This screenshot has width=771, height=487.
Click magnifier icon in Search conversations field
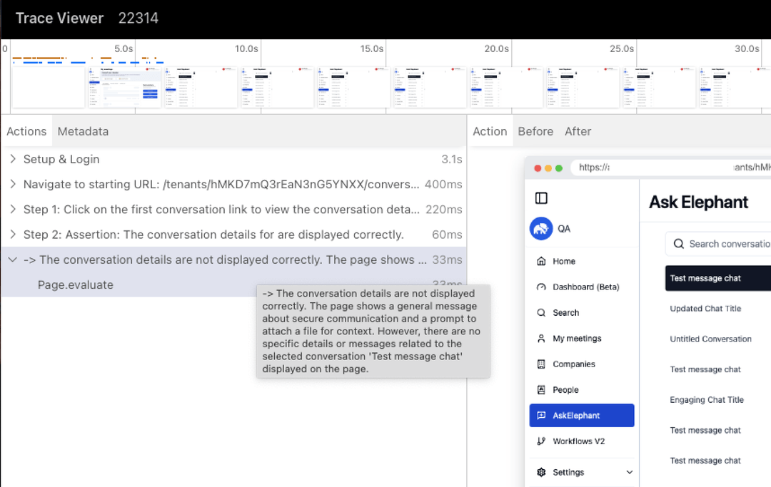pyautogui.click(x=679, y=244)
